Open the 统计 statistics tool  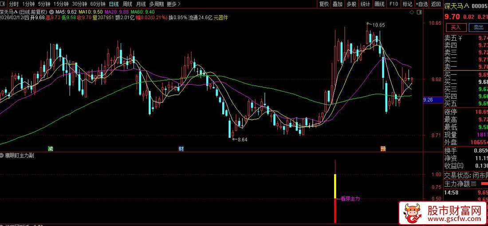[x=366, y=4]
